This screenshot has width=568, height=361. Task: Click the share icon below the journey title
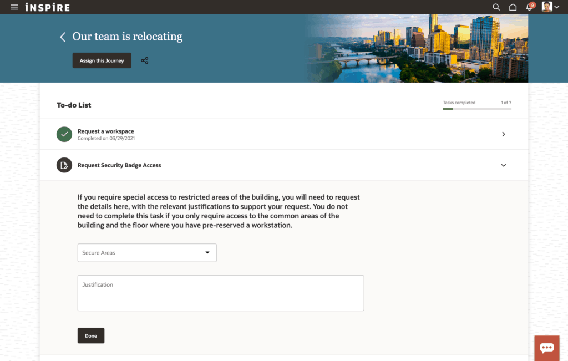point(144,60)
